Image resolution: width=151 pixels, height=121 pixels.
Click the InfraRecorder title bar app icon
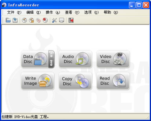pyautogui.click(x=4, y=5)
